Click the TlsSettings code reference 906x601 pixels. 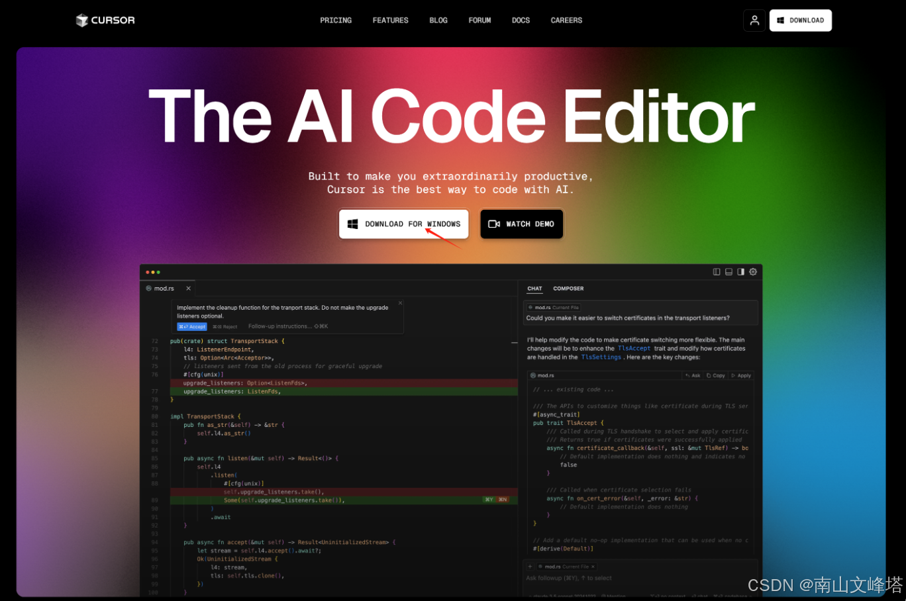(601, 357)
